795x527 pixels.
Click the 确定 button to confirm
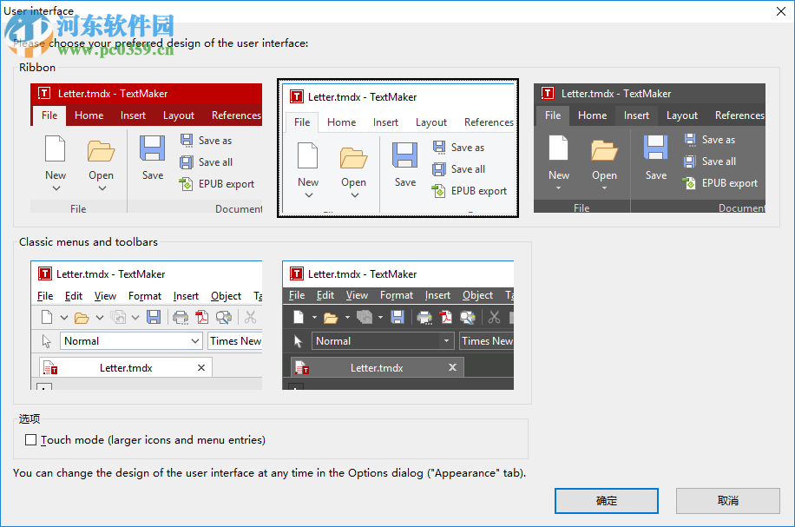[606, 500]
